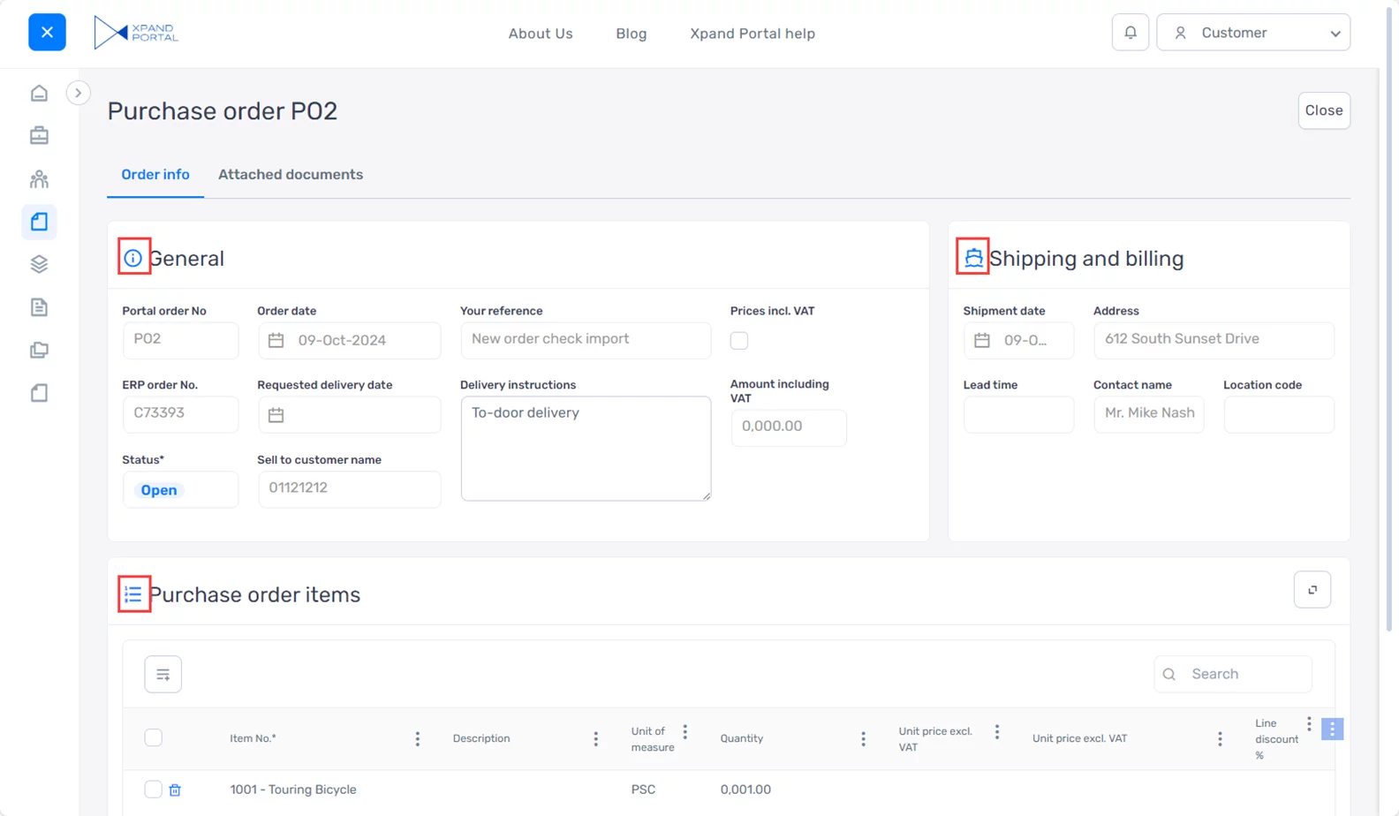The height and width of the screenshot is (816, 1399).
Task: Delete the Touring Bicycle line with trash icon
Action: [x=175, y=790]
